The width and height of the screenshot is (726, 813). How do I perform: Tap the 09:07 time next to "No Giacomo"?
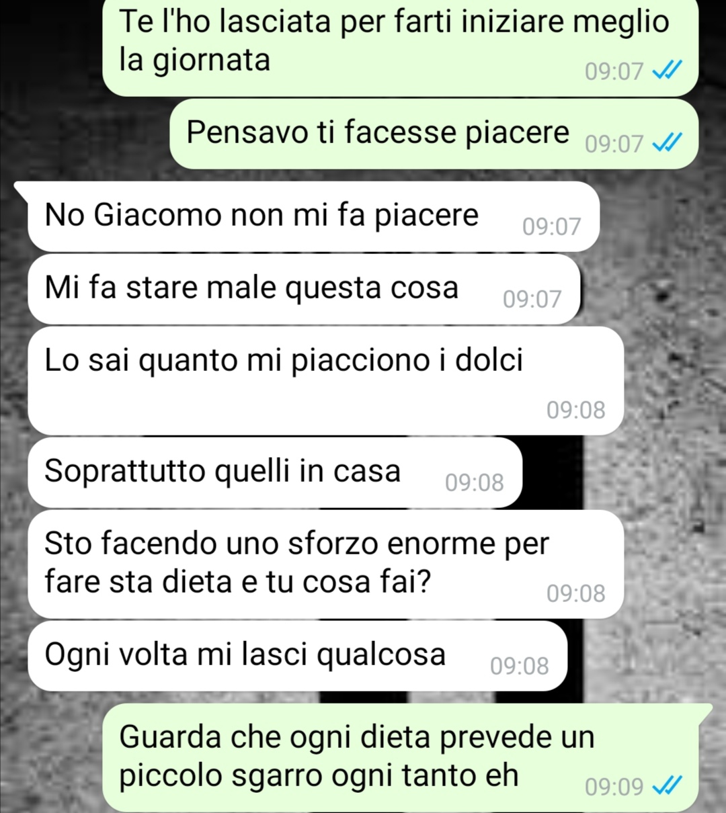551,226
